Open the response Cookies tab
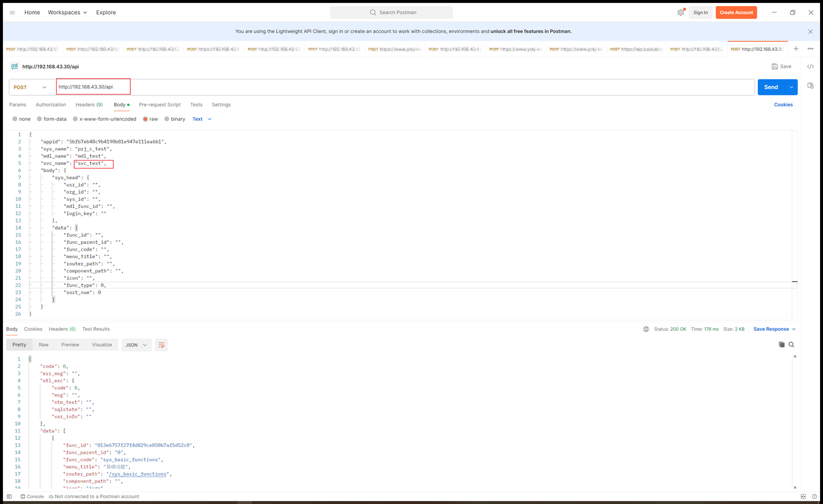823x504 pixels. tap(33, 329)
